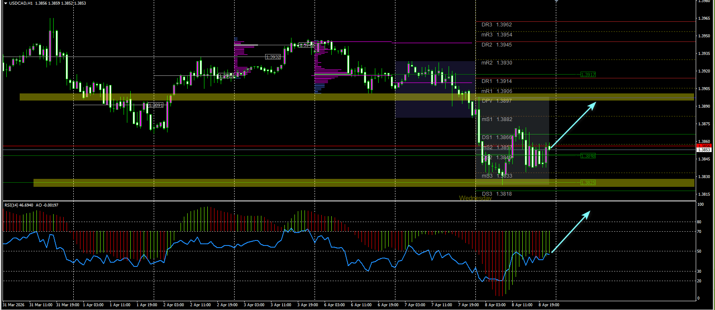Click the DR2 1.3945 resistance label

(496, 45)
